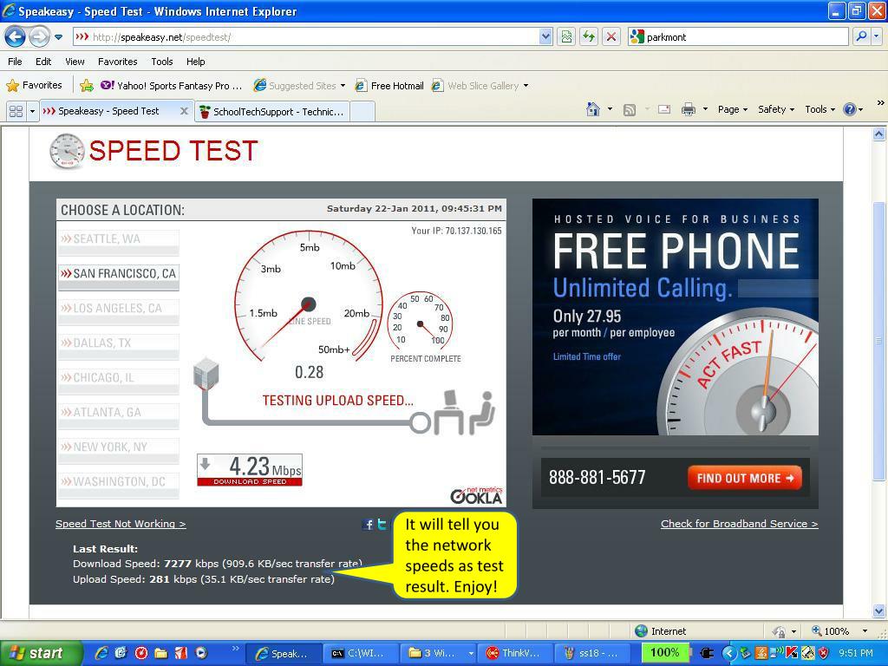Click the Ookla net metrics logo
The image size is (888, 666).
pyautogui.click(x=476, y=495)
